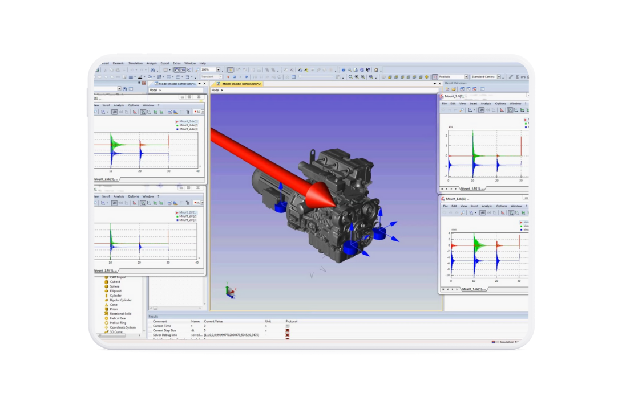This screenshot has width=622, height=410.
Task: Click the open folder icon in Result Windows
Action: point(454,89)
